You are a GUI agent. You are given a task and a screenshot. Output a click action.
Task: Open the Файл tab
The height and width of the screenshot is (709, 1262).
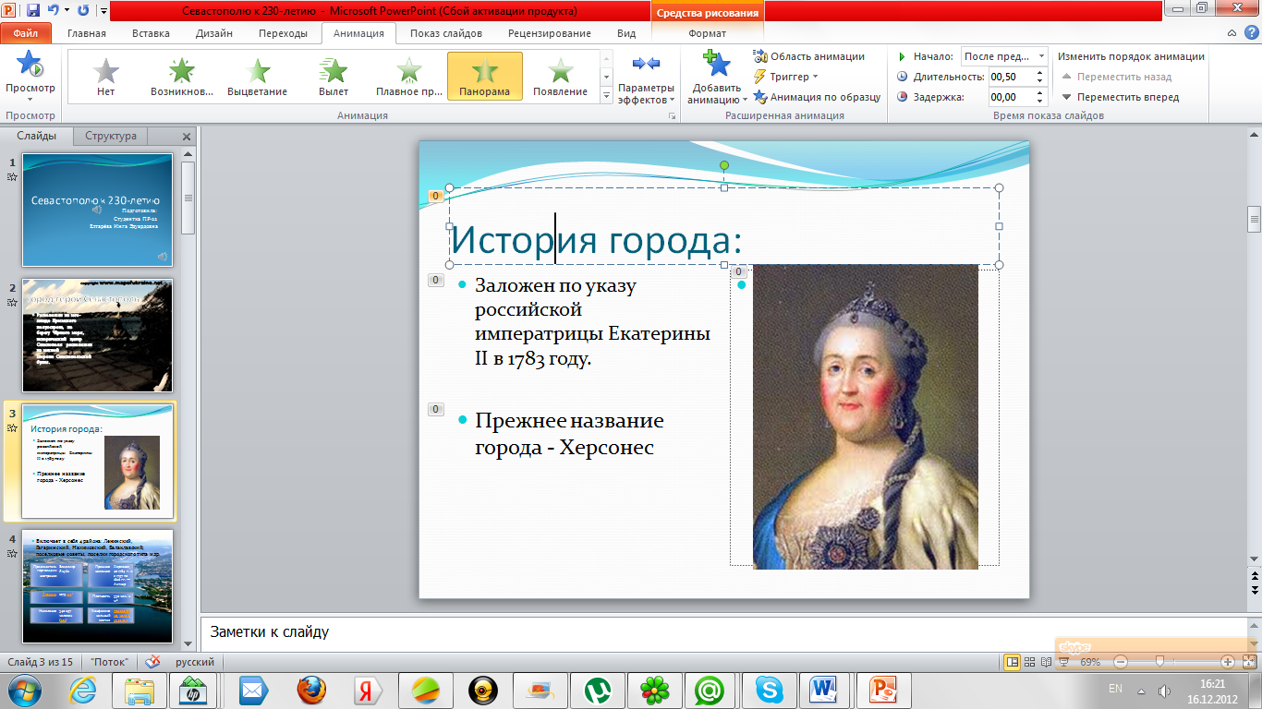[x=26, y=33]
